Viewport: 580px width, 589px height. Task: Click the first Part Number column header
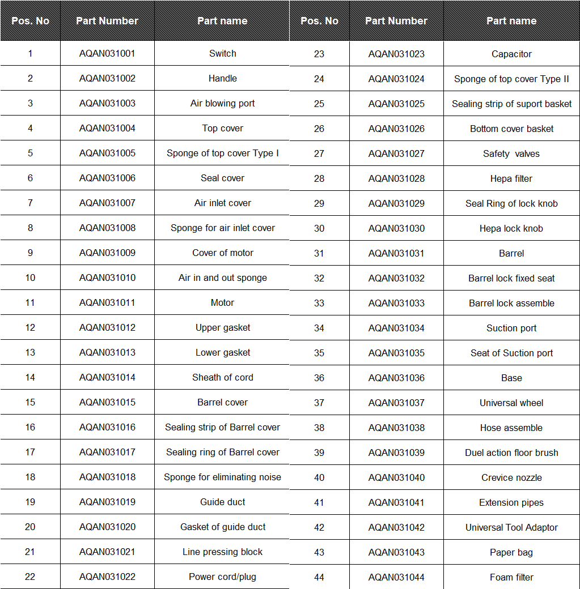click(107, 20)
